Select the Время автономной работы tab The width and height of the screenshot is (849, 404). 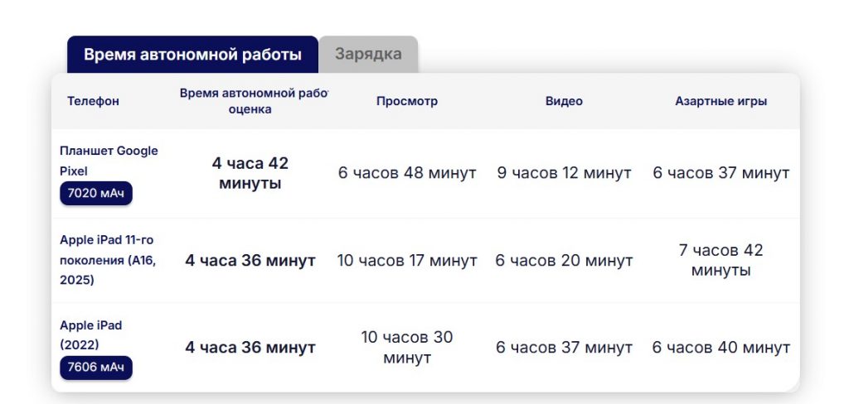pos(192,55)
